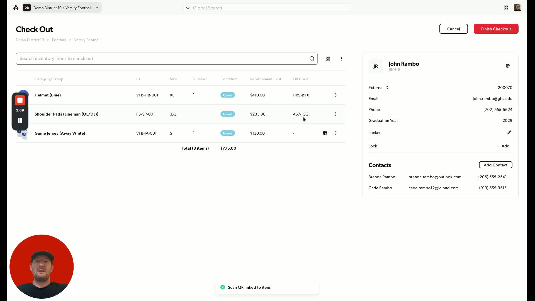Edit Locker with pencil icon

(x=509, y=133)
